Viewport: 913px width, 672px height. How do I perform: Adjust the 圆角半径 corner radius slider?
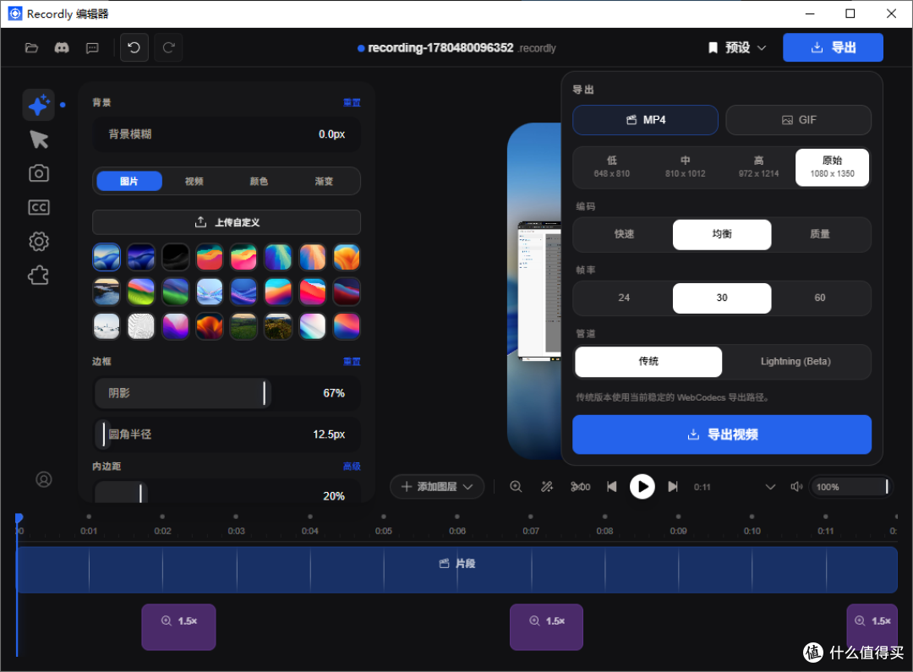pos(227,434)
